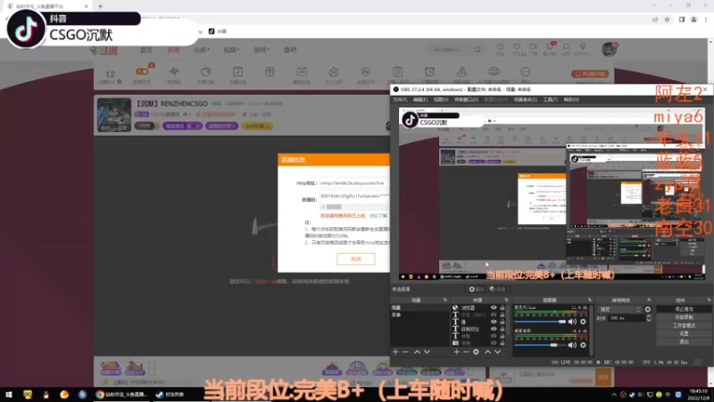Open Douyu notifications bell icon
The height and width of the screenshot is (402, 714).
tap(566, 47)
